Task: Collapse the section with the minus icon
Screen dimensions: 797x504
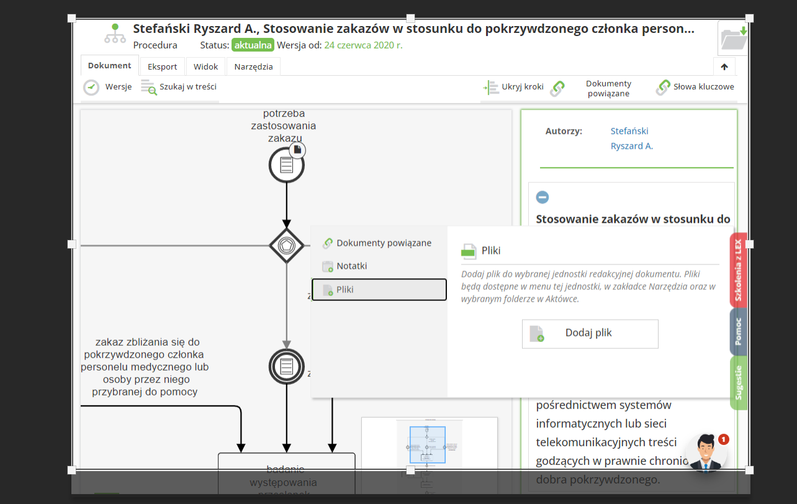Action: pos(543,197)
